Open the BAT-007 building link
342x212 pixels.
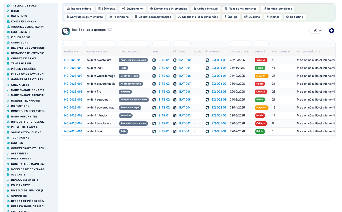pos(185,84)
